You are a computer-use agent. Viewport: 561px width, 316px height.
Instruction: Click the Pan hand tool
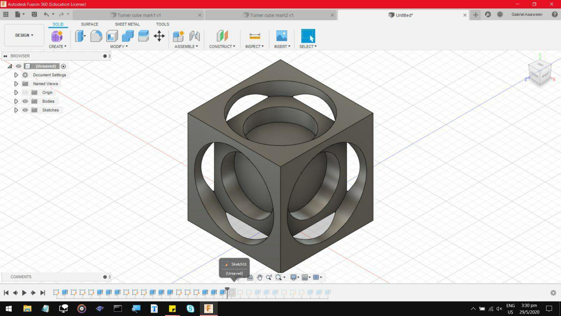(259, 277)
